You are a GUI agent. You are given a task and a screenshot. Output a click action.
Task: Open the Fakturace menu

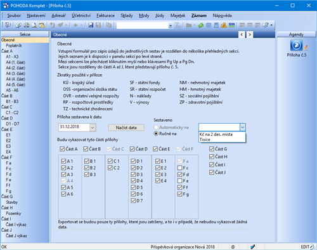[105, 15]
